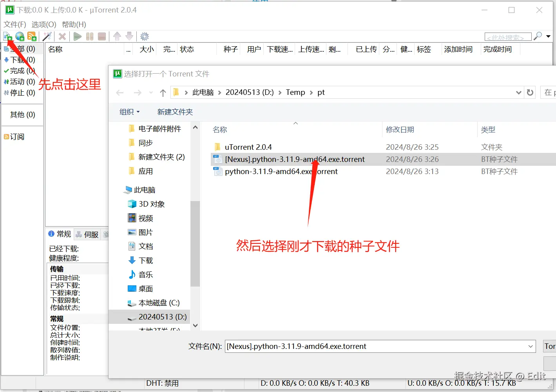
Task: Click the dialog Forward arrow button
Action: 138,93
